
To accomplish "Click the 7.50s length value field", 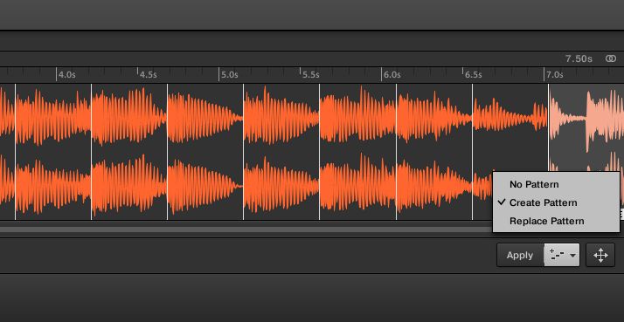I will (579, 58).
